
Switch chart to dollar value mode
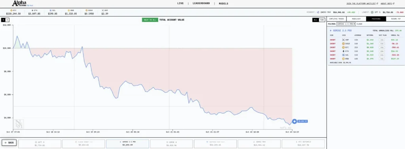click(3, 20)
